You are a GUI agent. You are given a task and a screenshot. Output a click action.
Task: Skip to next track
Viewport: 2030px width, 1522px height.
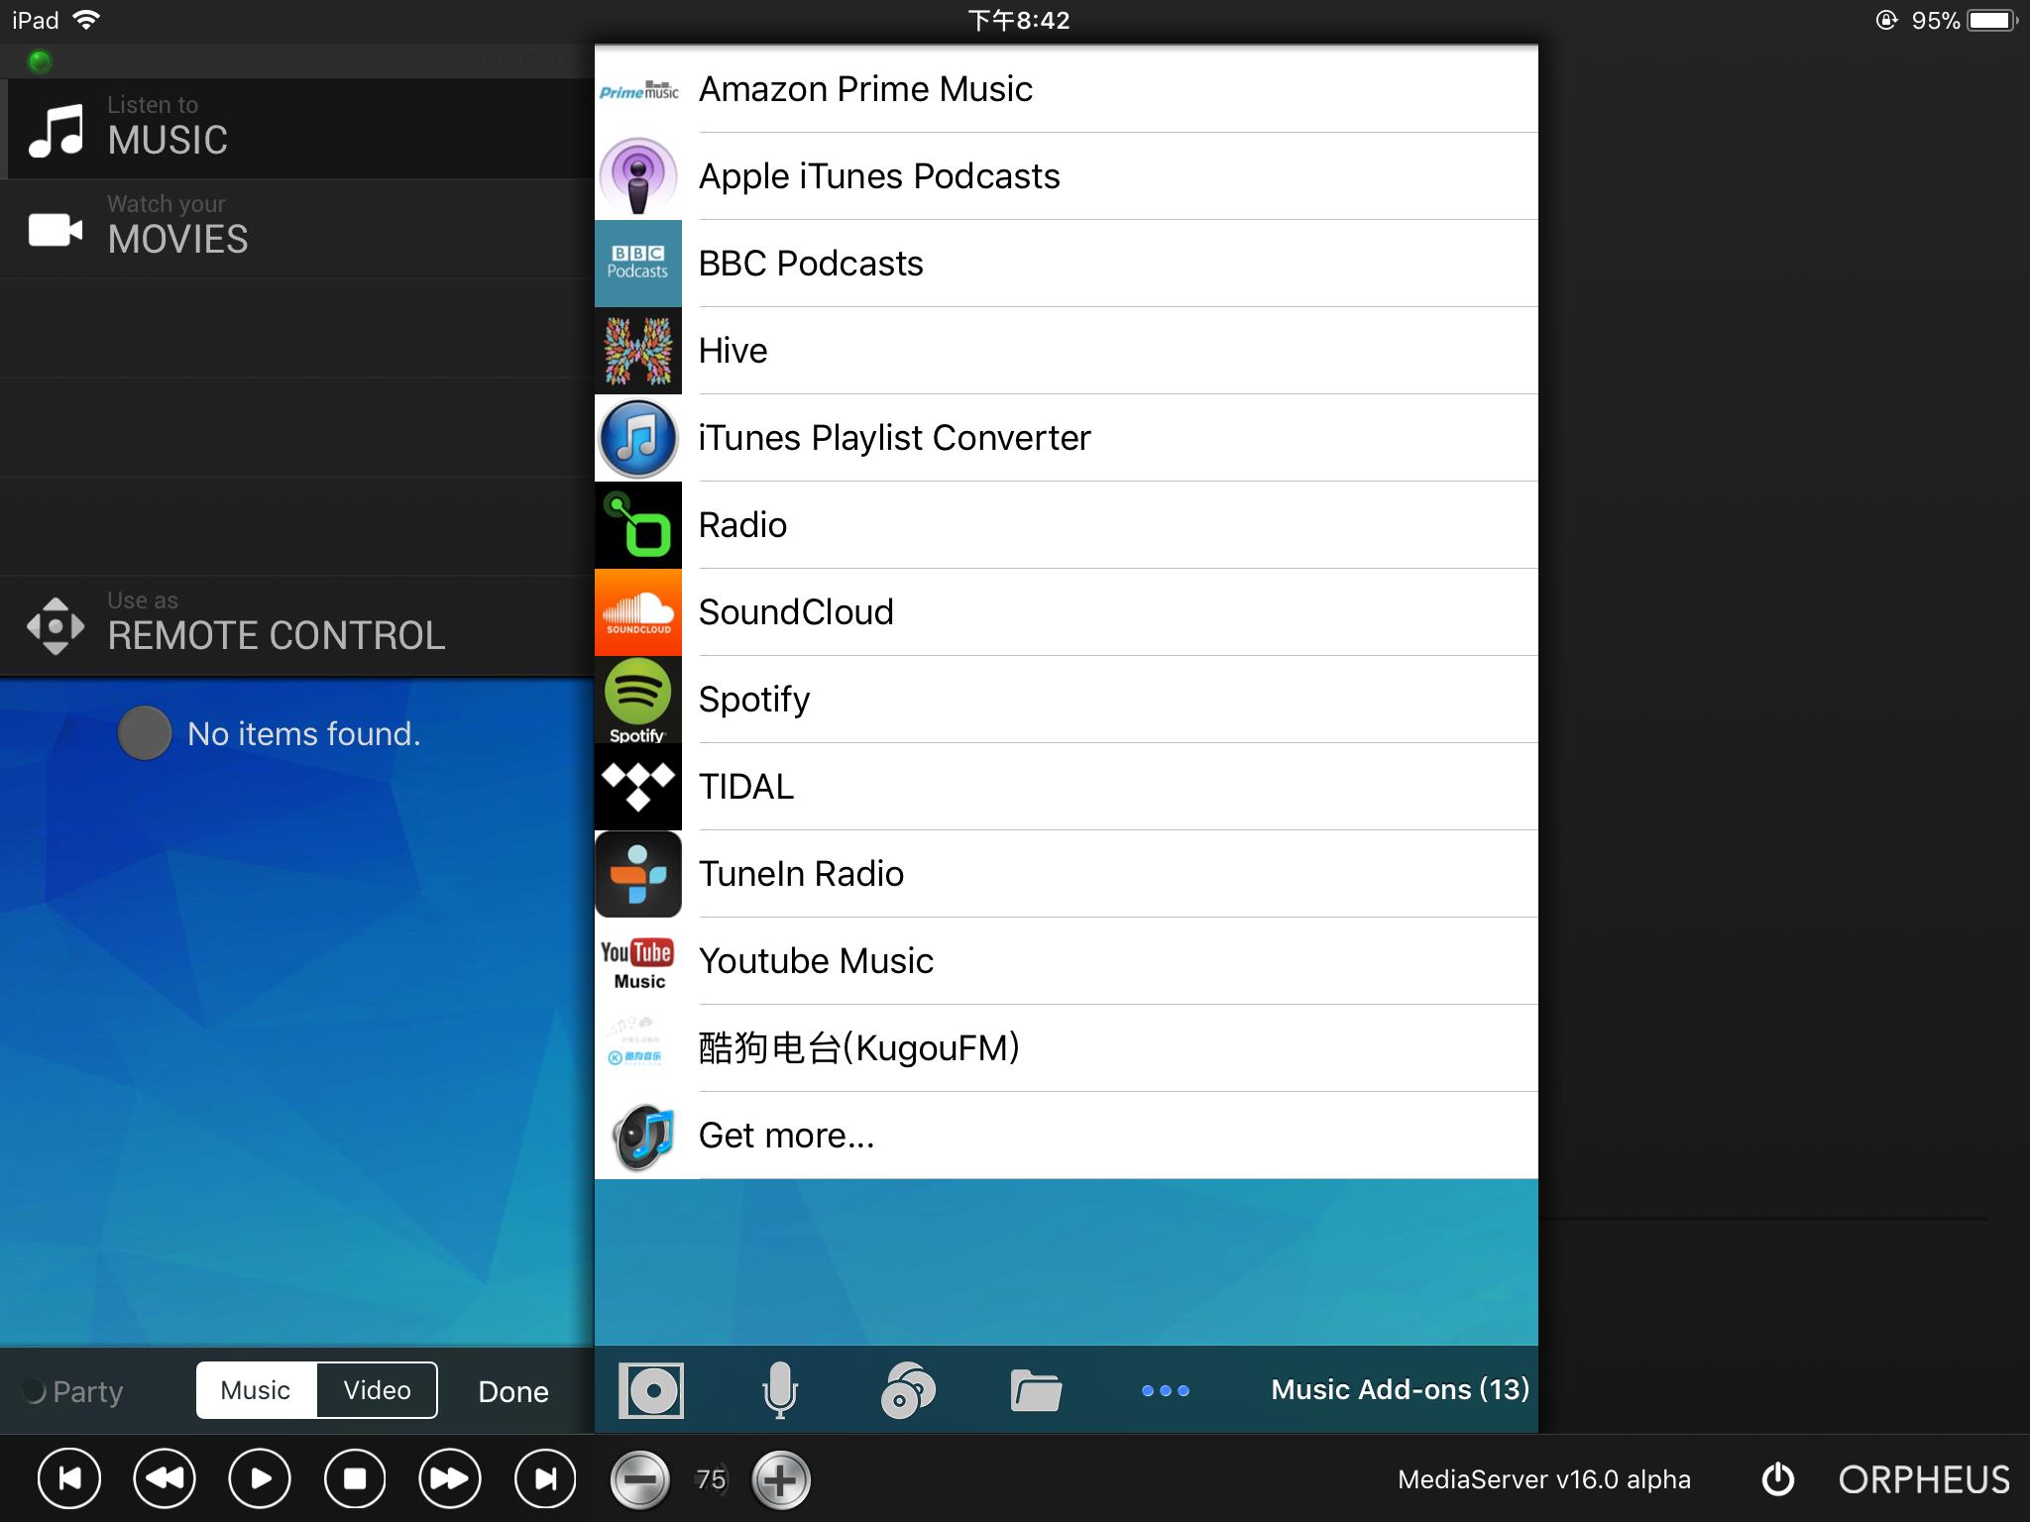[545, 1479]
